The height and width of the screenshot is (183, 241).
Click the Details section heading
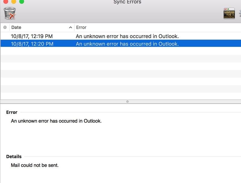click(14, 156)
